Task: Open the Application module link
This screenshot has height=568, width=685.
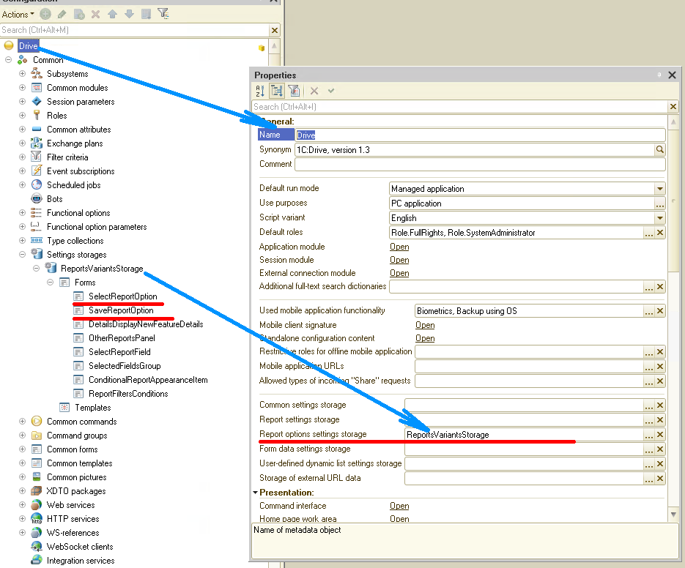Action: tap(399, 247)
